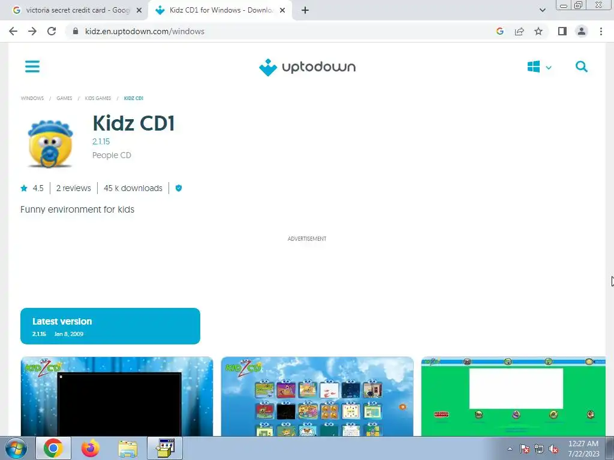The image size is (614, 460).
Task: Open the cloud sky games screenshot thumbnail
Action: tap(317, 397)
